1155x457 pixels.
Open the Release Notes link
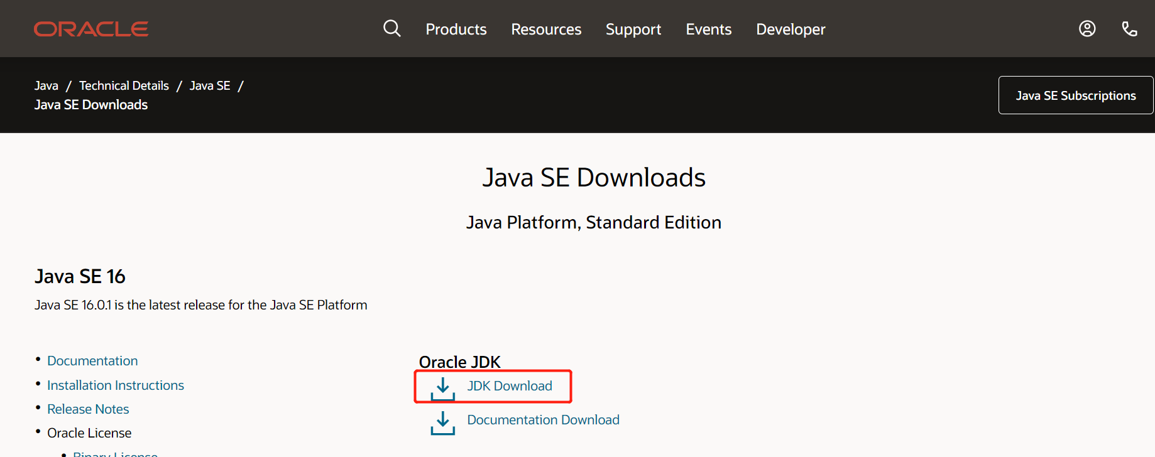88,409
